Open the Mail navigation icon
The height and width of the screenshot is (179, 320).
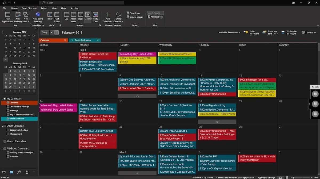tap(4, 172)
